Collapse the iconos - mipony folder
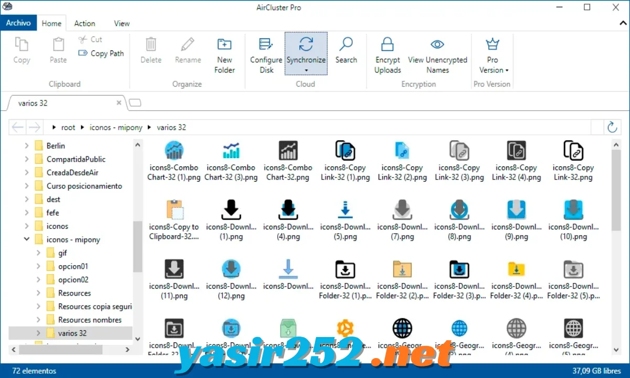Image resolution: width=630 pixels, height=378 pixels. tap(27, 239)
